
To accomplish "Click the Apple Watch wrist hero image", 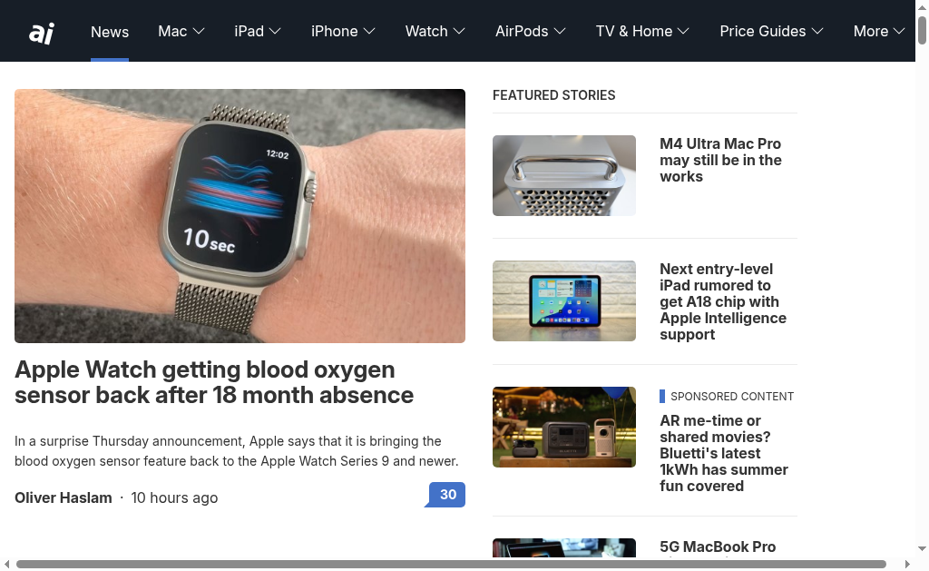I will coord(240,216).
